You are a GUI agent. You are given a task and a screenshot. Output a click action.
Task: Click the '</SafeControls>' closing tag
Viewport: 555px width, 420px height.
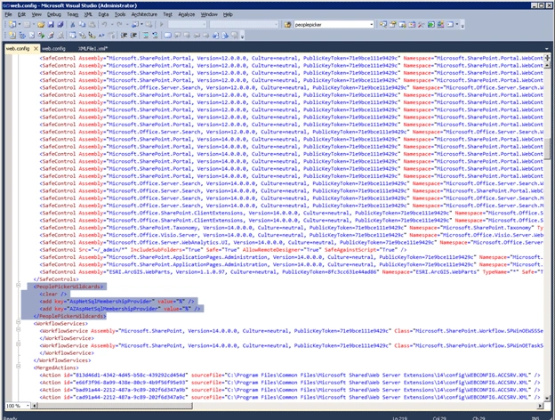[56, 279]
